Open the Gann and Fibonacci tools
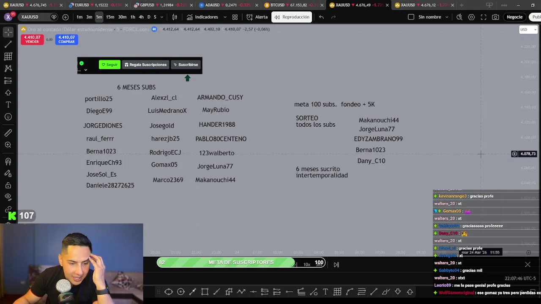541x304 pixels. (8, 56)
